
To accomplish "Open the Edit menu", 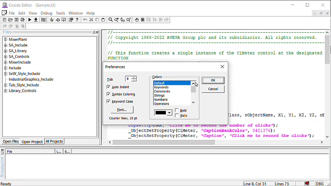I will (22, 13).
